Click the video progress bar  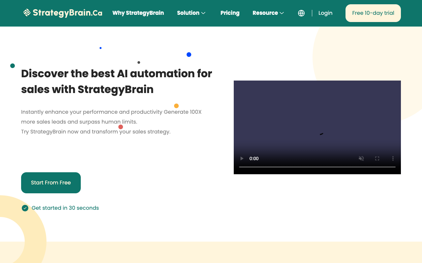[x=317, y=167]
